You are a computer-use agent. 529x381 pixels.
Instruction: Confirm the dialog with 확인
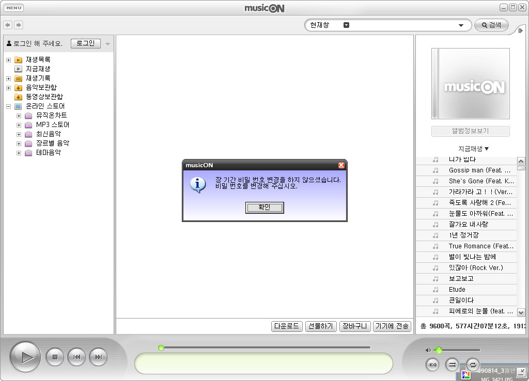point(264,208)
